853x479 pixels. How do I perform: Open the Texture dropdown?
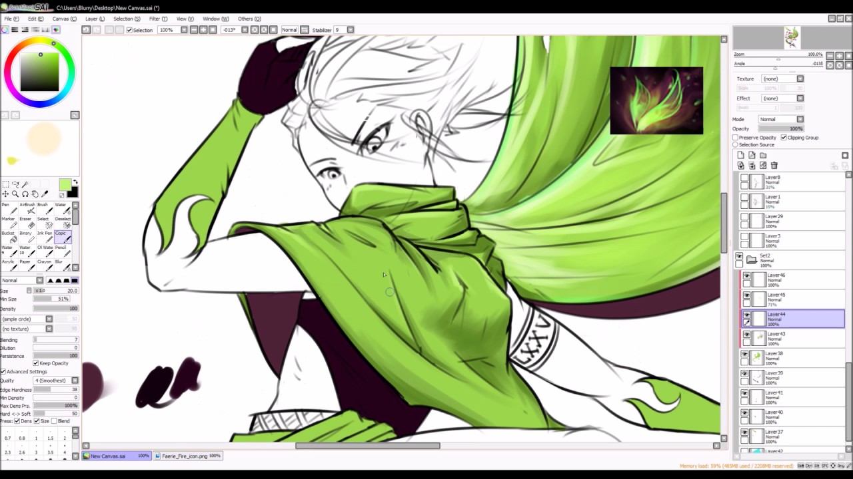click(782, 79)
